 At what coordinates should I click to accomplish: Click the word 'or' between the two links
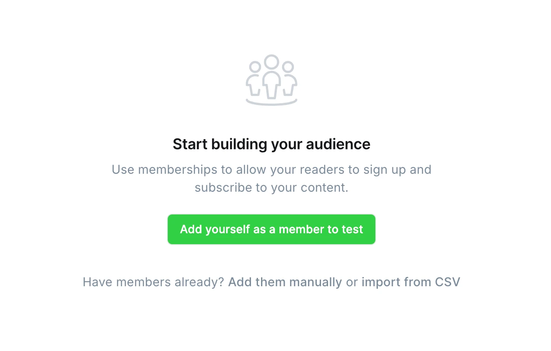[x=352, y=282]
